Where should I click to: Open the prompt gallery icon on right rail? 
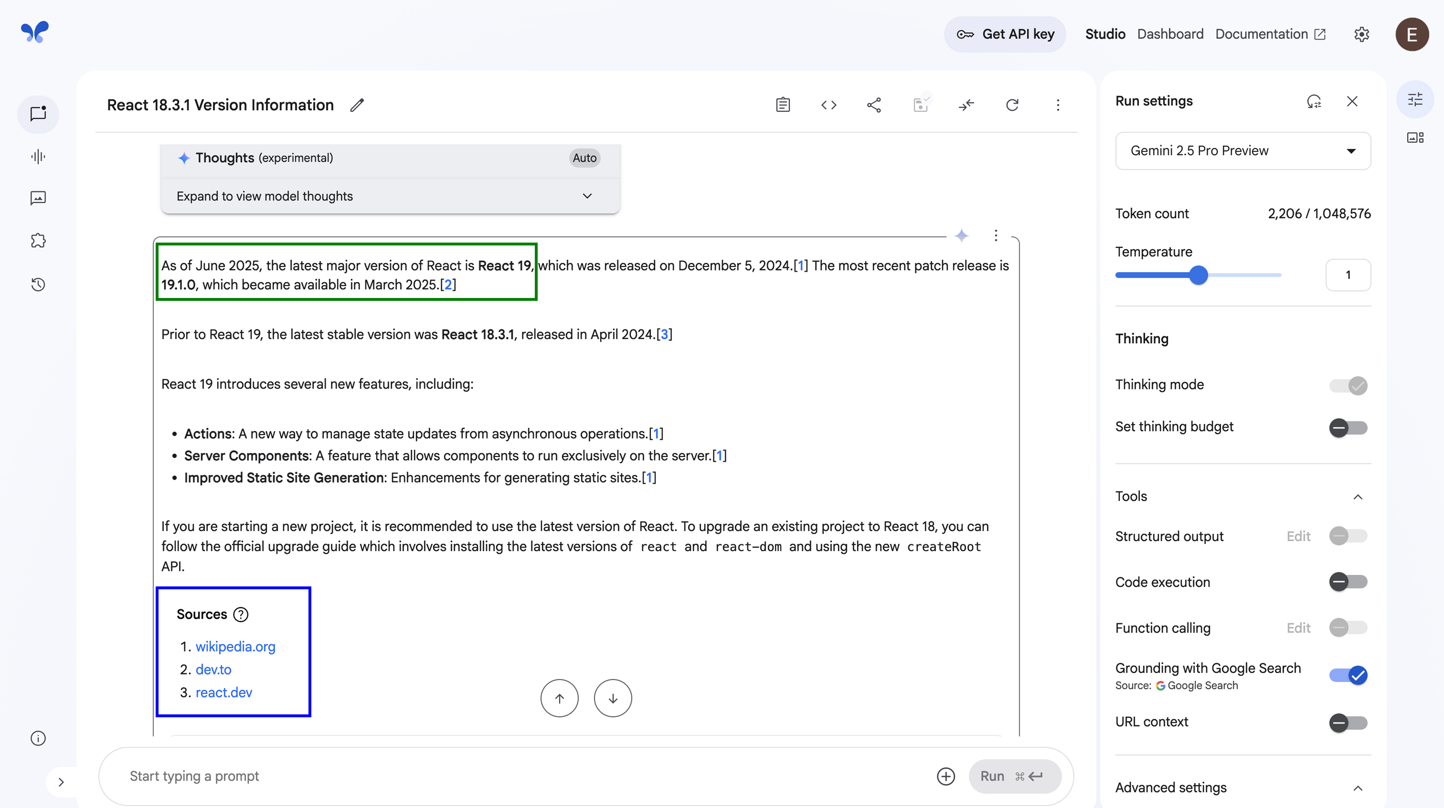click(x=1415, y=138)
